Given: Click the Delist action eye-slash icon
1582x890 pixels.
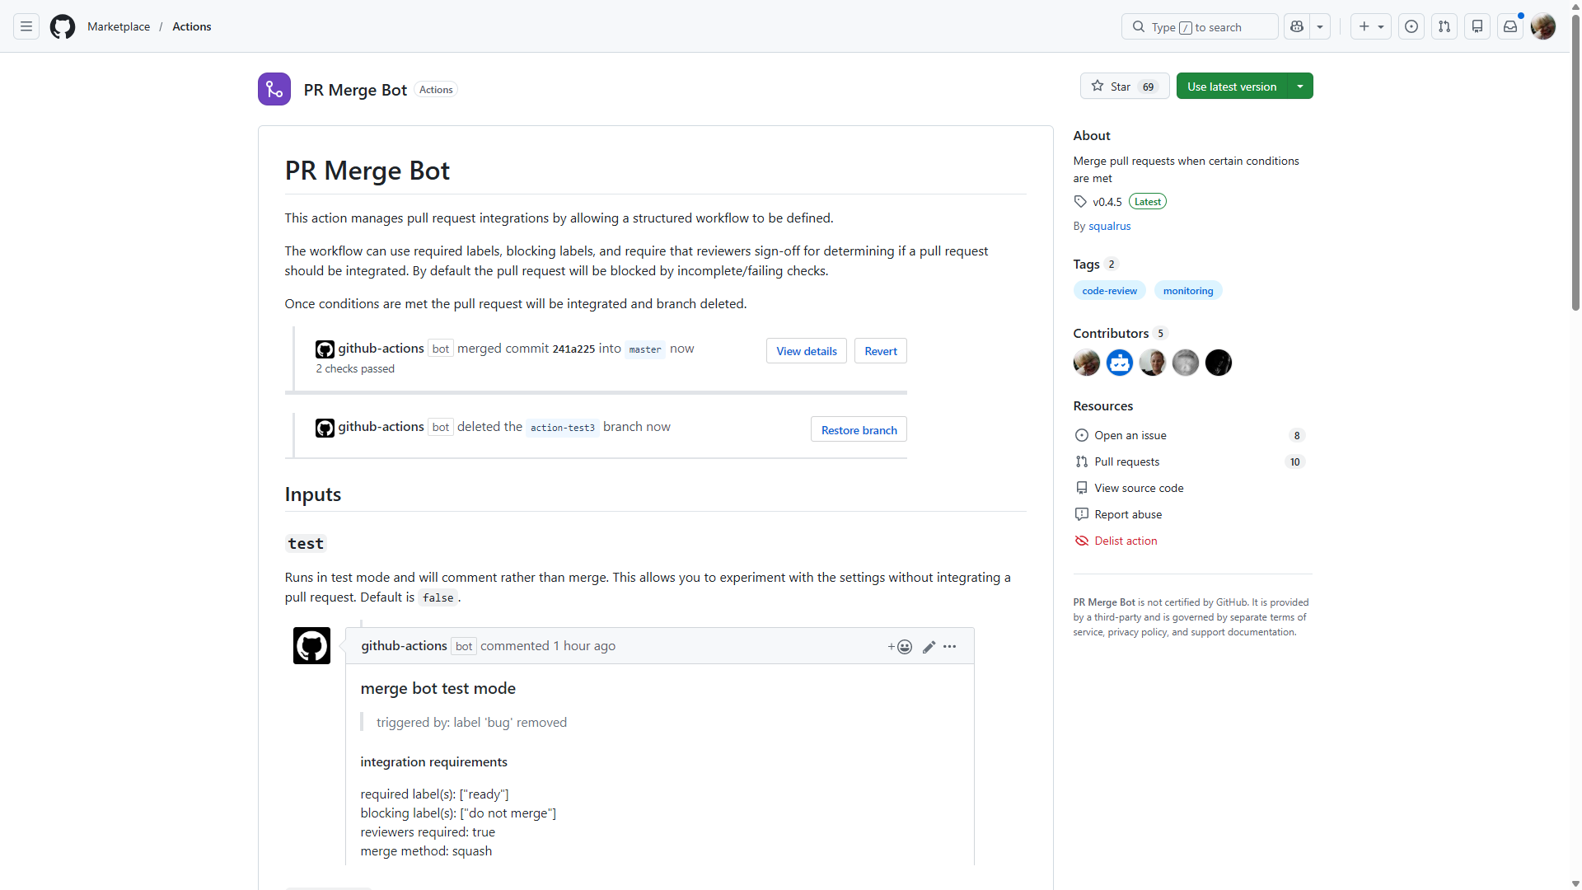Looking at the screenshot, I should [x=1081, y=541].
